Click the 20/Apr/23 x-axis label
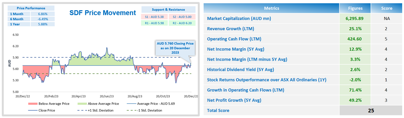 [78, 96]
